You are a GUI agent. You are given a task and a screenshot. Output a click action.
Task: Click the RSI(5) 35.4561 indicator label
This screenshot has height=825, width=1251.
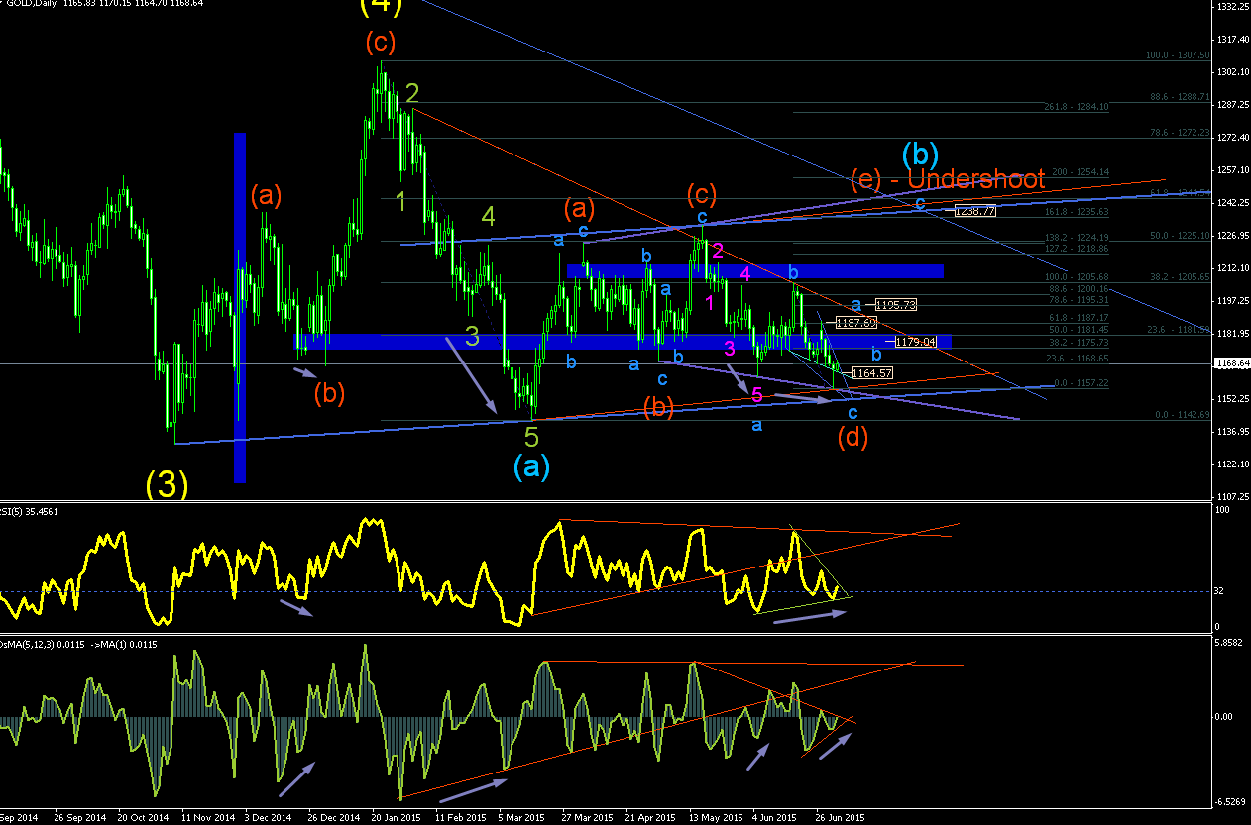pyautogui.click(x=30, y=512)
